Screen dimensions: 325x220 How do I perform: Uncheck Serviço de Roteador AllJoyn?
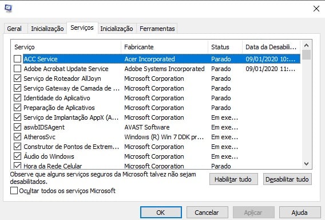(x=17, y=78)
